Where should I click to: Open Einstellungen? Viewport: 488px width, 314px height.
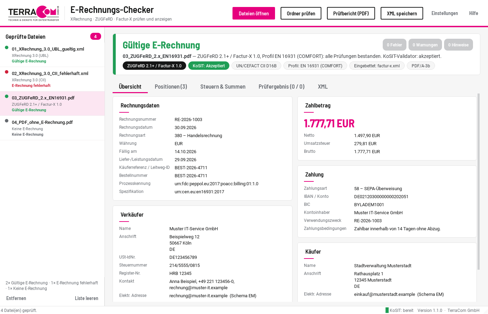pyautogui.click(x=445, y=13)
